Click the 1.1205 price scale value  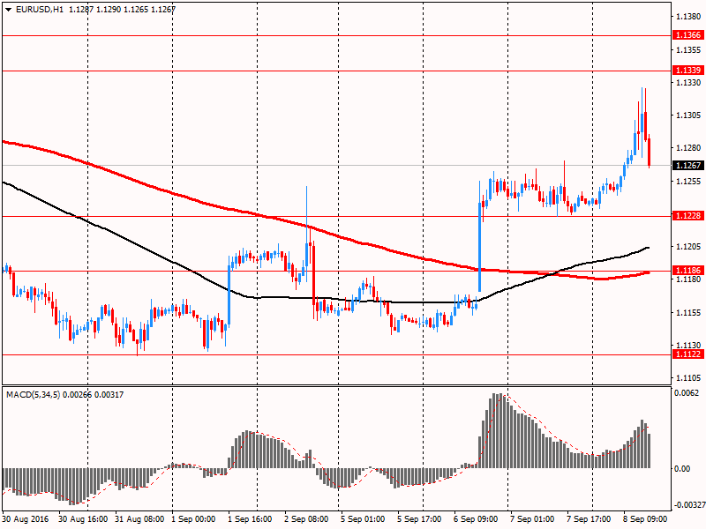(688, 247)
